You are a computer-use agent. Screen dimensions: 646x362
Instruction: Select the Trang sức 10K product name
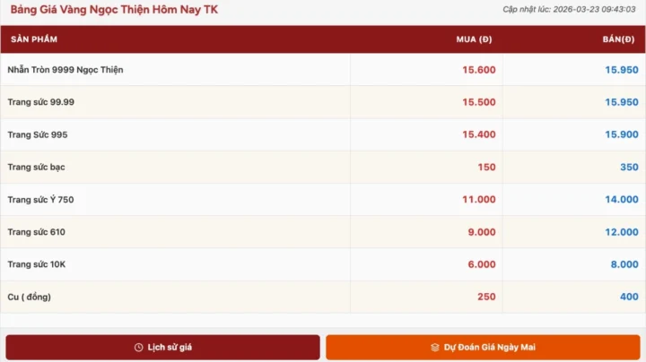click(x=36, y=264)
